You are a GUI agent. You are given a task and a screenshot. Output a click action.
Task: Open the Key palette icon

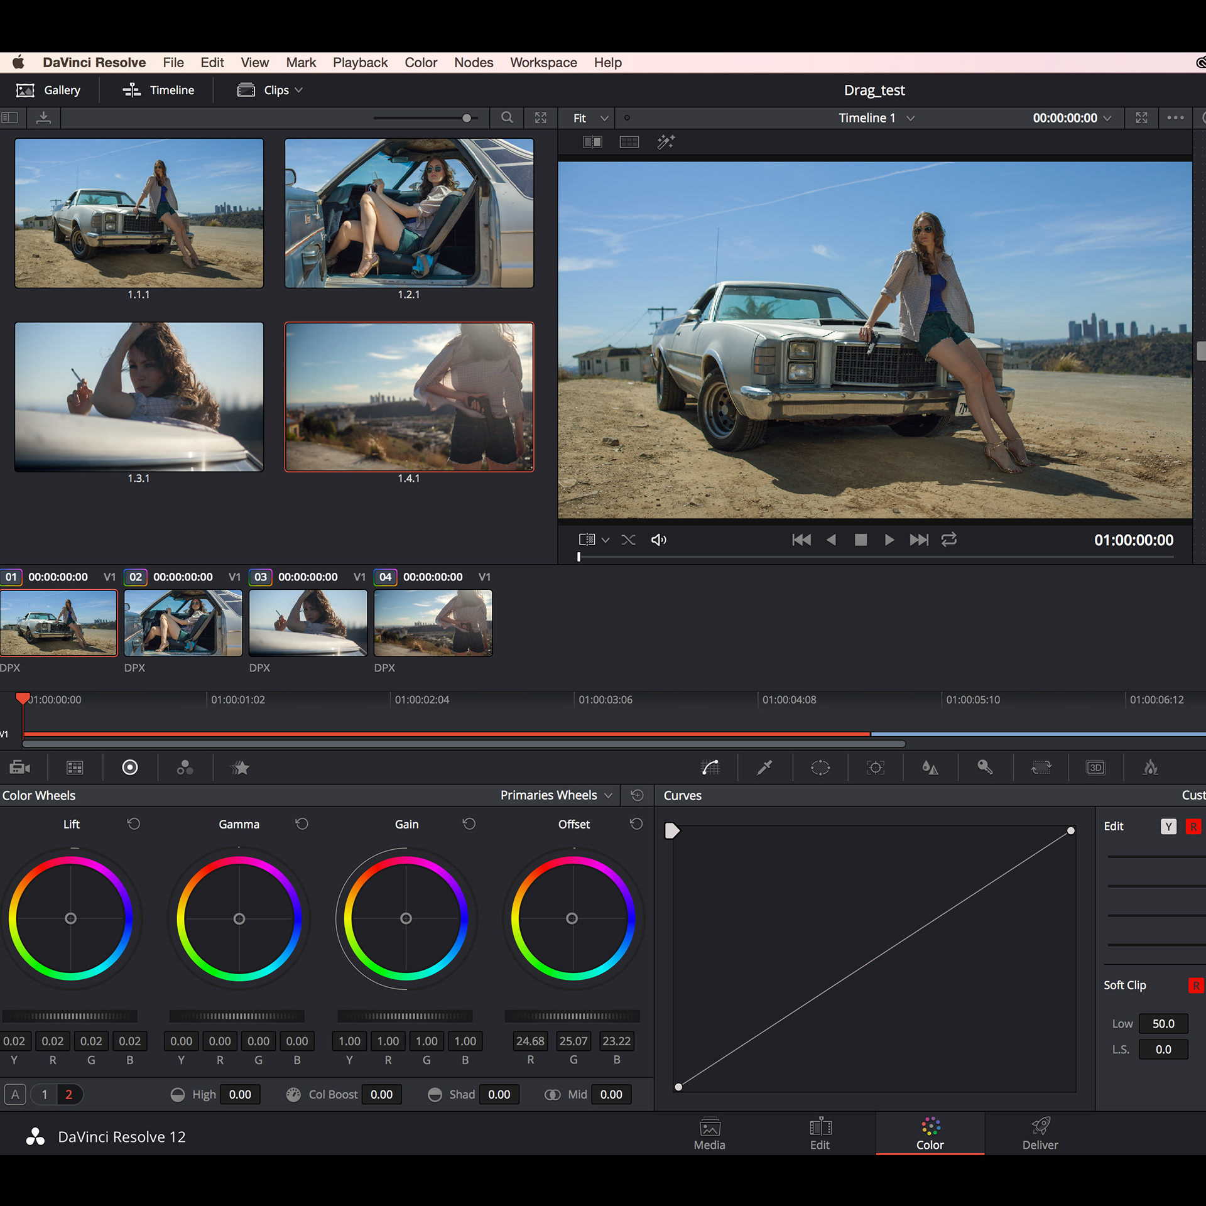985,768
